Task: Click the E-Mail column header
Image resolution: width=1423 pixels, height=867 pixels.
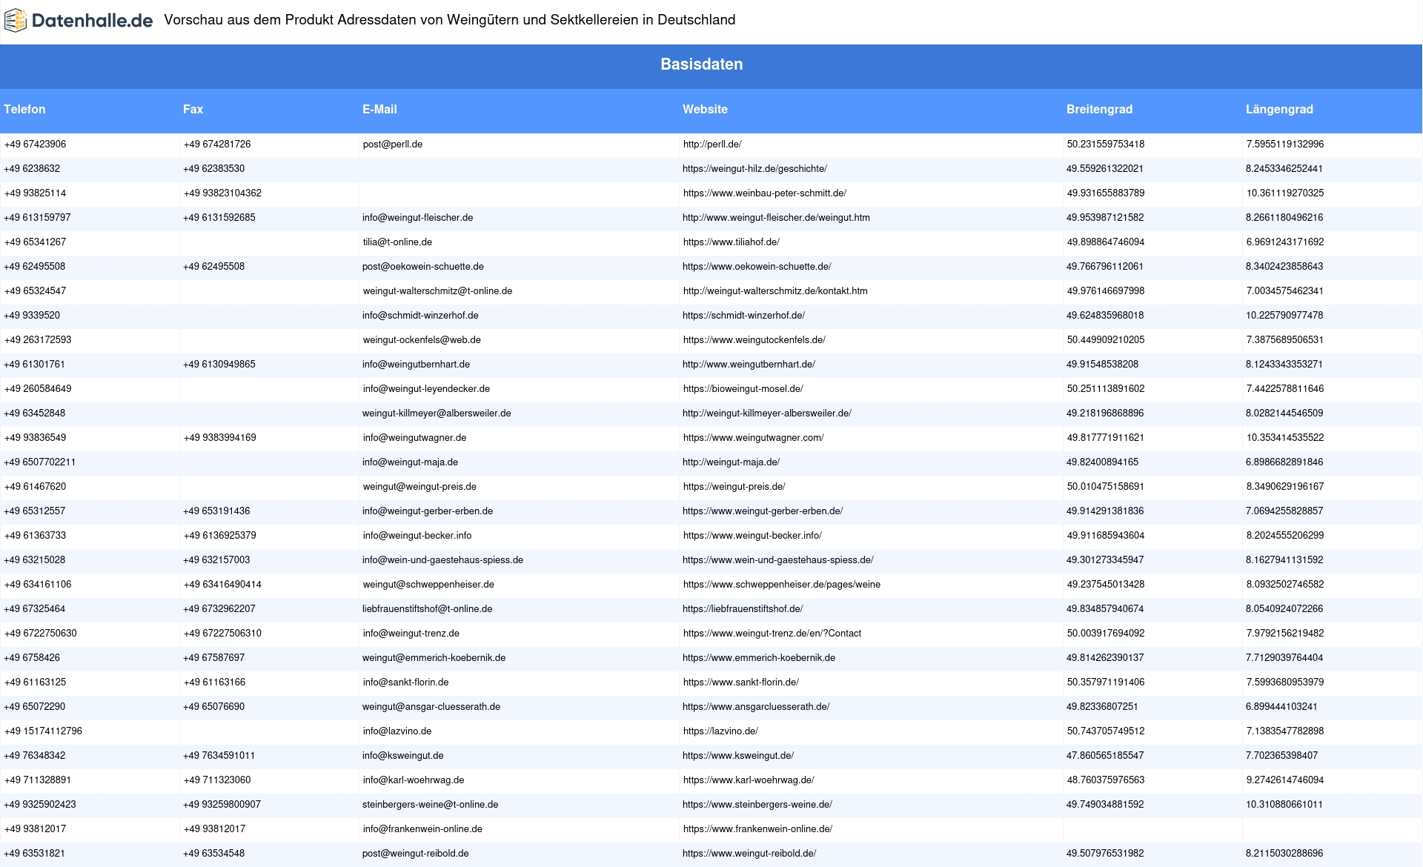Action: (x=379, y=109)
